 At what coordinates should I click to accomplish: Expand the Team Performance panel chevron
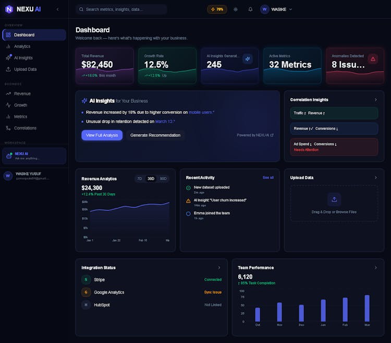[x=376, y=268]
